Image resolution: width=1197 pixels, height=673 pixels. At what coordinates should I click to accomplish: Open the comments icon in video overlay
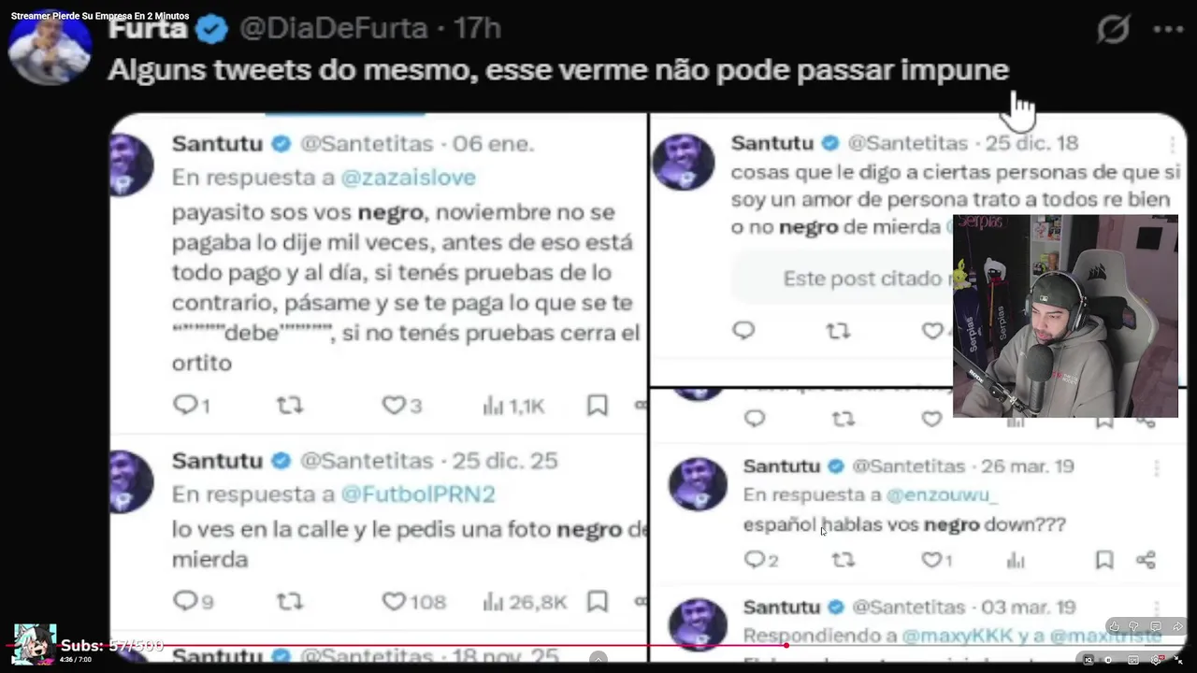point(1156,626)
